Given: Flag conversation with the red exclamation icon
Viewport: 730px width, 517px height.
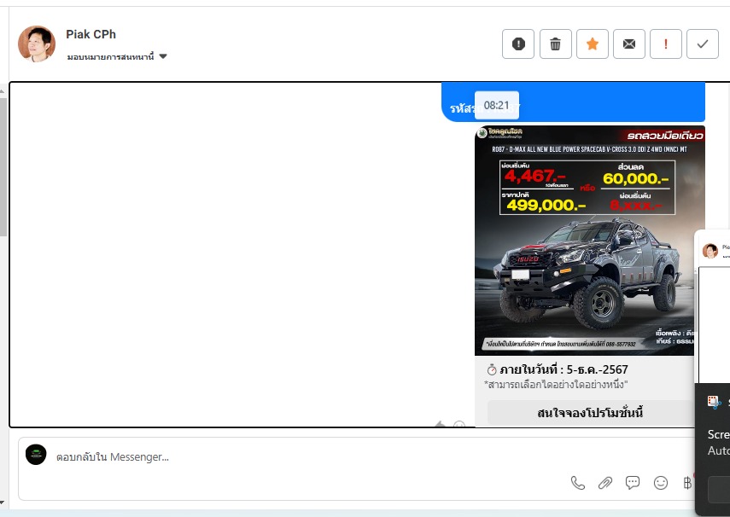Looking at the screenshot, I should [x=666, y=44].
